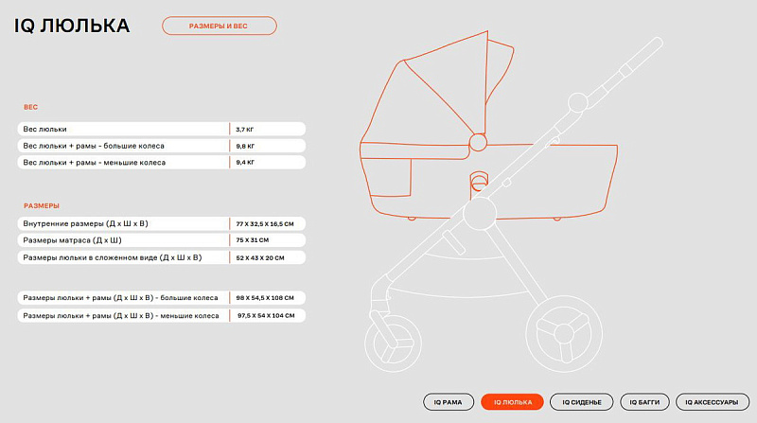Select the highlighted IQ ЛЮЛЬКА tab

pos(512,402)
